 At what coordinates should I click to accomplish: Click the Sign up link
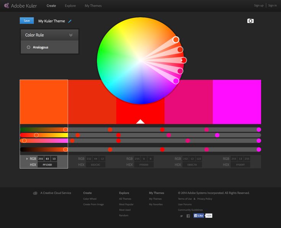[x=258, y=5]
